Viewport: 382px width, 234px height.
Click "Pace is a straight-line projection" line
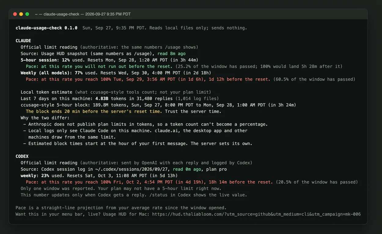point(121,208)
